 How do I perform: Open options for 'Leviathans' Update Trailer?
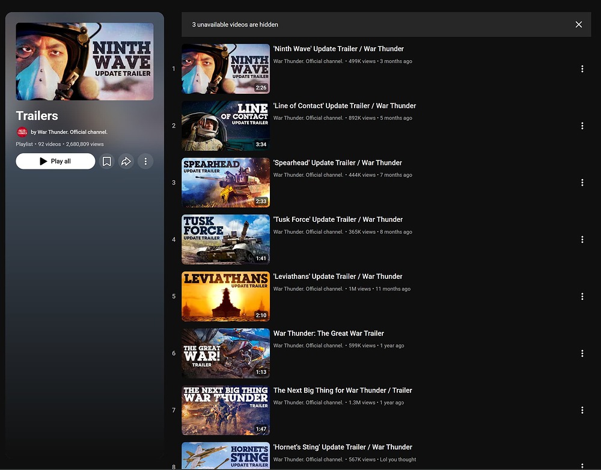tap(582, 296)
